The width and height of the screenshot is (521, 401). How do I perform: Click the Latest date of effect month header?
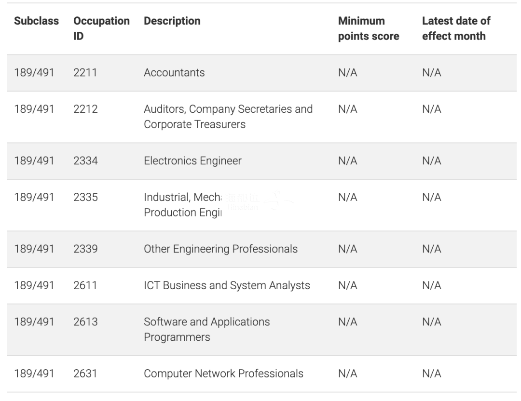(456, 28)
